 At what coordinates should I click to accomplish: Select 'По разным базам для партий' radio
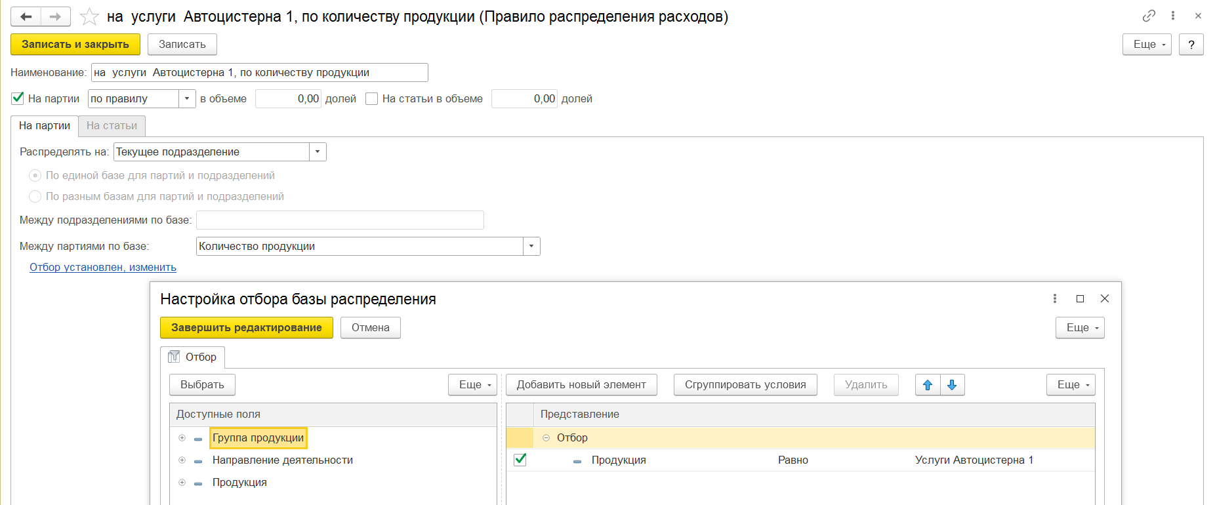pos(35,197)
